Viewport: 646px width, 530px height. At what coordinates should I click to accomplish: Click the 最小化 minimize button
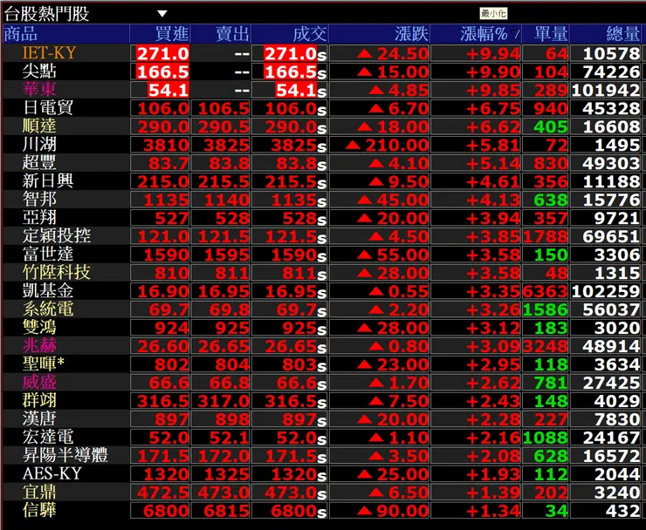493,14
